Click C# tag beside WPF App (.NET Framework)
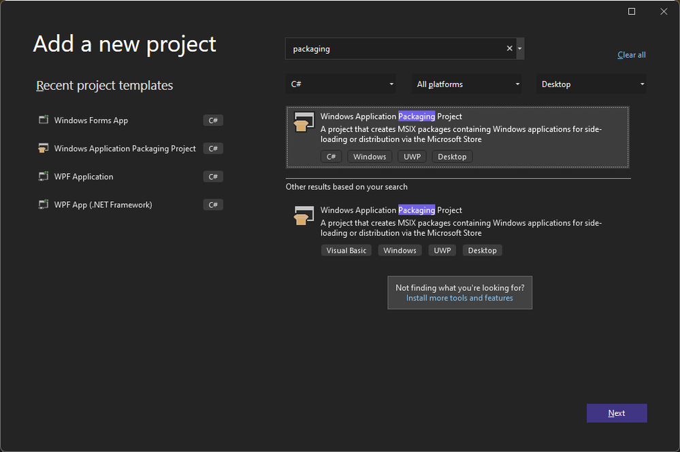Image resolution: width=680 pixels, height=452 pixels. tap(213, 205)
